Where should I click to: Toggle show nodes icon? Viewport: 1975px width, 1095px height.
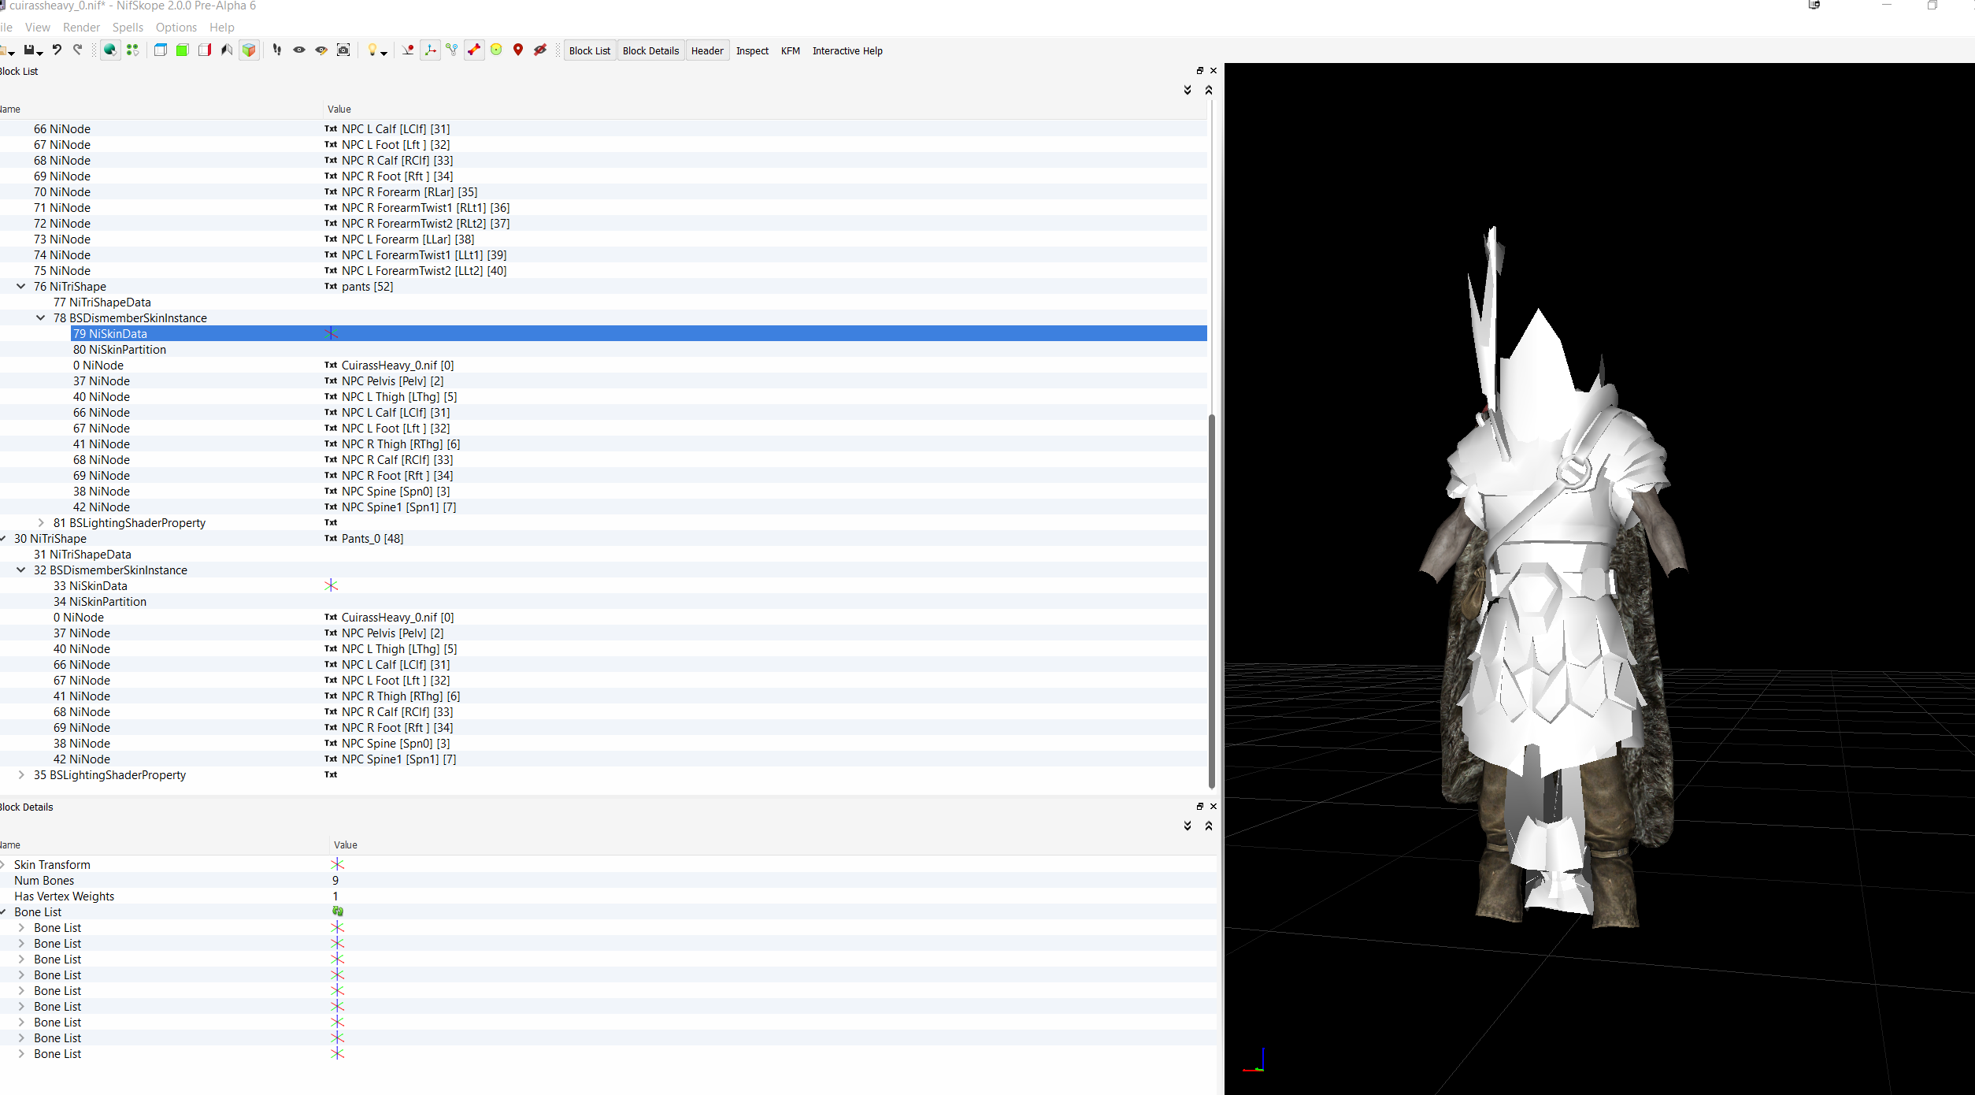coord(452,50)
